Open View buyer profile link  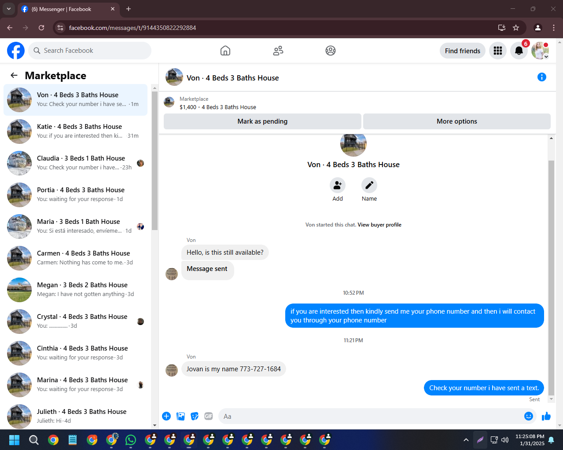coord(379,225)
